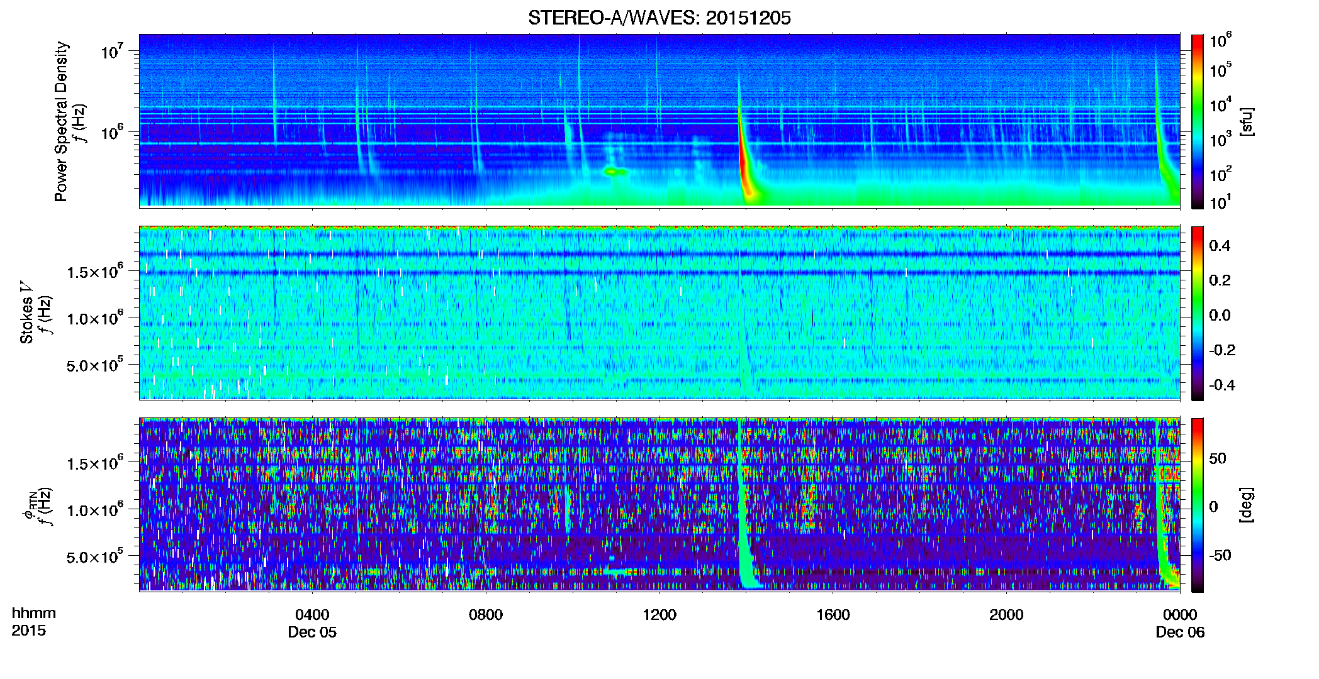Click the [deg] unit label
The image size is (1319, 679).
pyautogui.click(x=1247, y=505)
